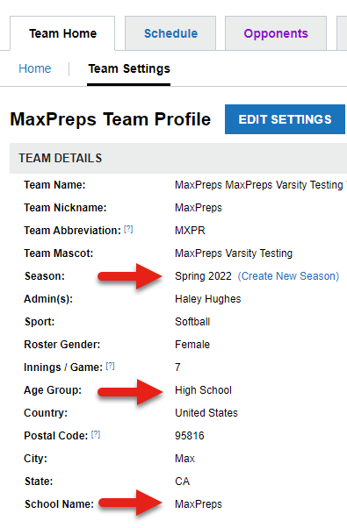Click the EDIT SETTINGS button
Image resolution: width=347 pixels, height=528 pixels.
285,119
